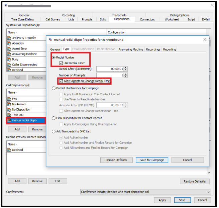
Task: Click the 3rd Party Transfer disposition icon
Action: pos(9,38)
